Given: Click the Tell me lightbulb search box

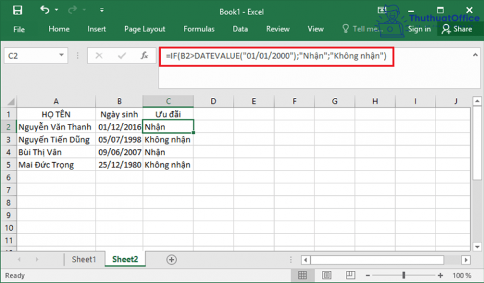Looking at the screenshot, I should tap(361, 29).
